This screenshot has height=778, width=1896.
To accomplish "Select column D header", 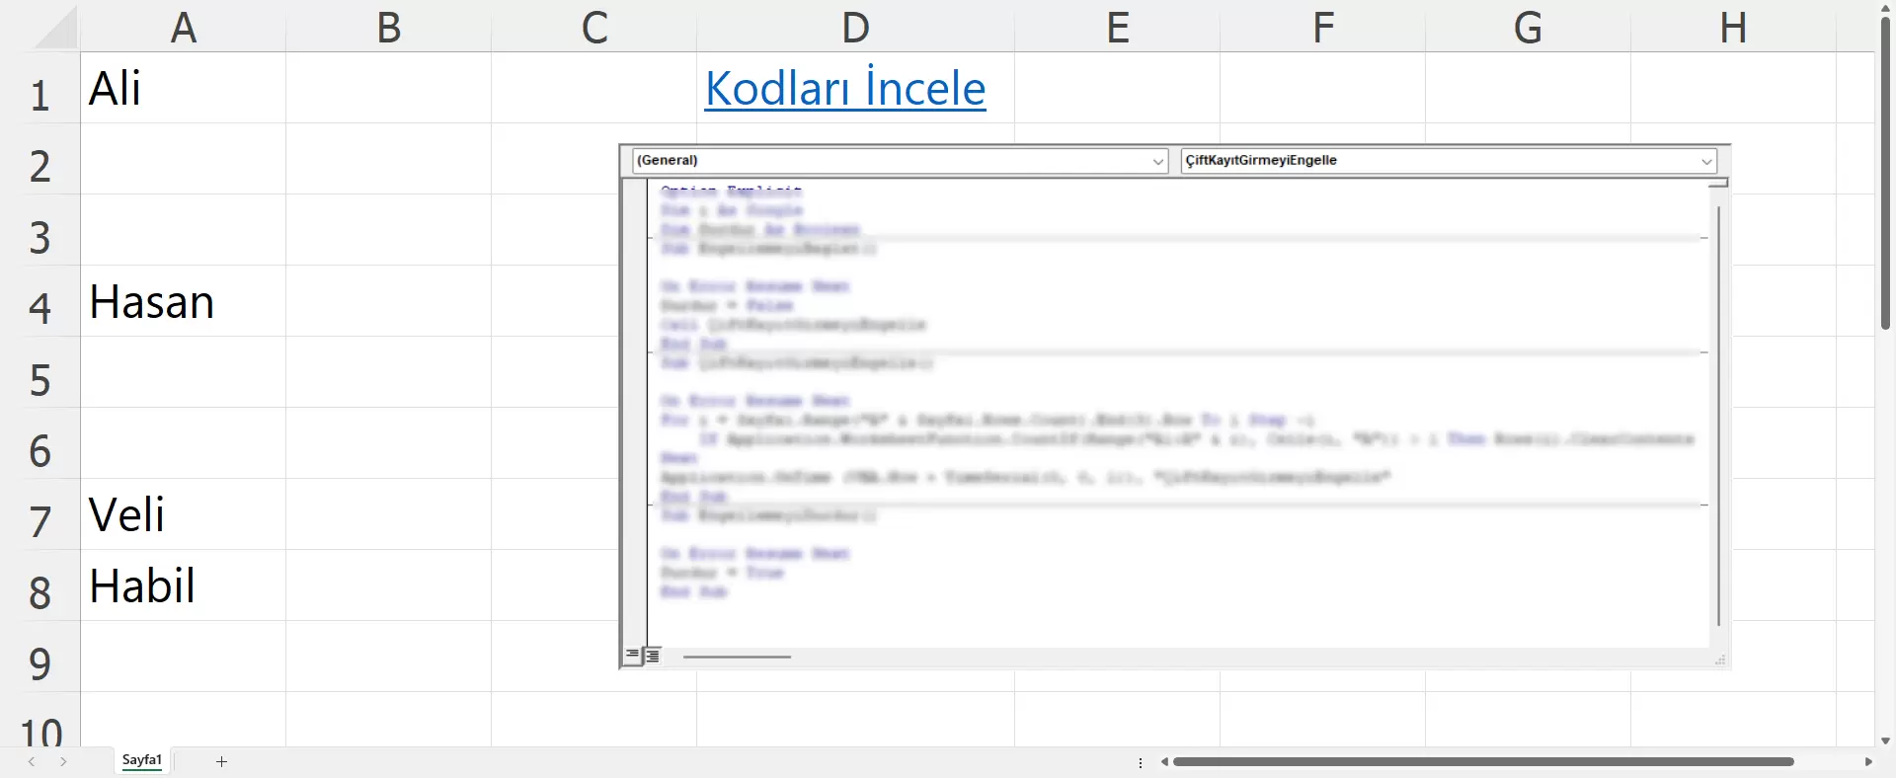I will (x=855, y=27).
